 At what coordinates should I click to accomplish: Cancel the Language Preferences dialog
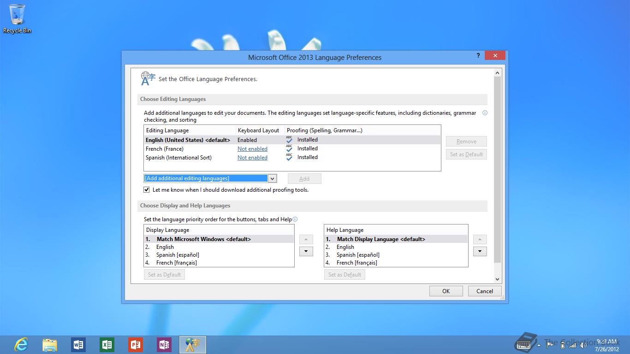coord(485,291)
